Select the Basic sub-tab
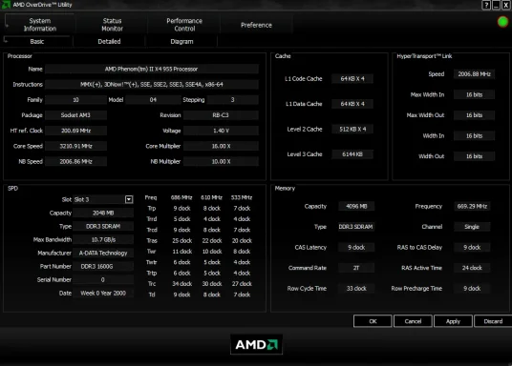This screenshot has width=512, height=366. [x=37, y=41]
